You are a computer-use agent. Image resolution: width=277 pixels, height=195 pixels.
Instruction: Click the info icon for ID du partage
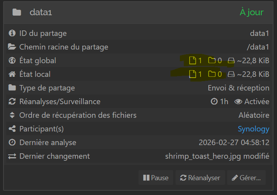pyautogui.click(x=12, y=34)
